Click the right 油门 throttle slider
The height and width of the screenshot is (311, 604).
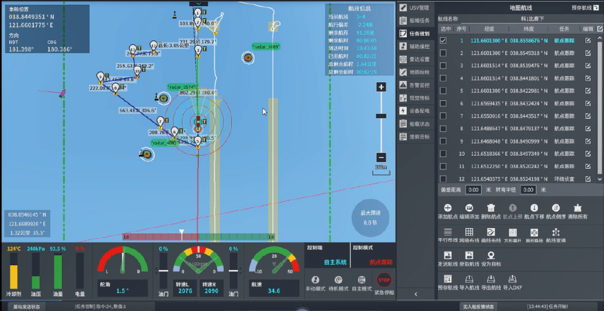point(234,271)
